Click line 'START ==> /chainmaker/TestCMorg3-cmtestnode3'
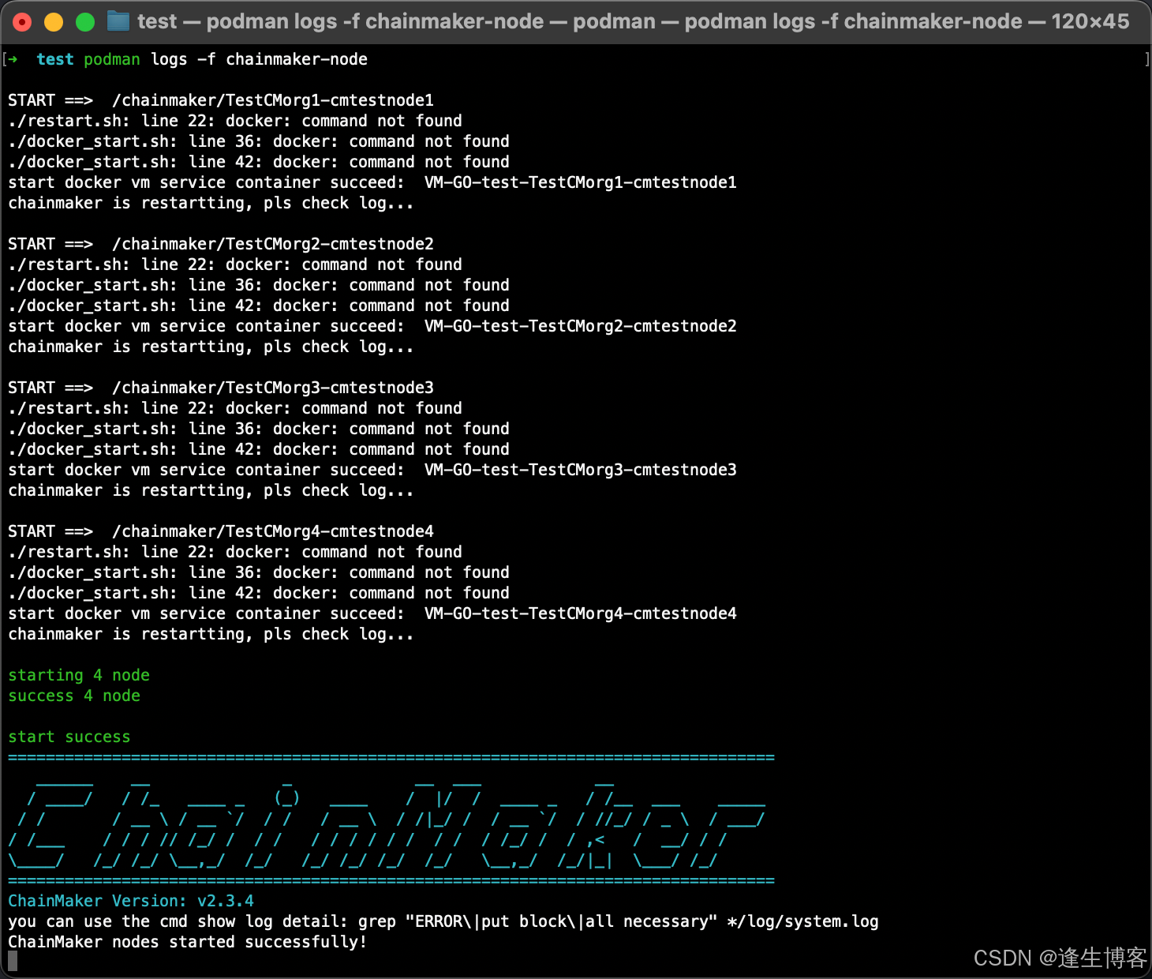The width and height of the screenshot is (1152, 979). point(221,388)
